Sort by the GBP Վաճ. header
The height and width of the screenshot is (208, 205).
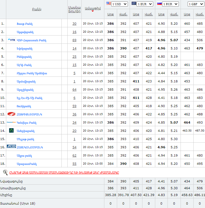200,14
